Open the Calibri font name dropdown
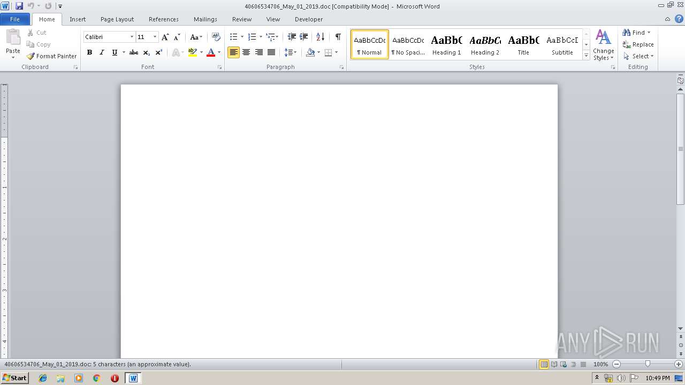The height and width of the screenshot is (385, 685). coord(132,37)
